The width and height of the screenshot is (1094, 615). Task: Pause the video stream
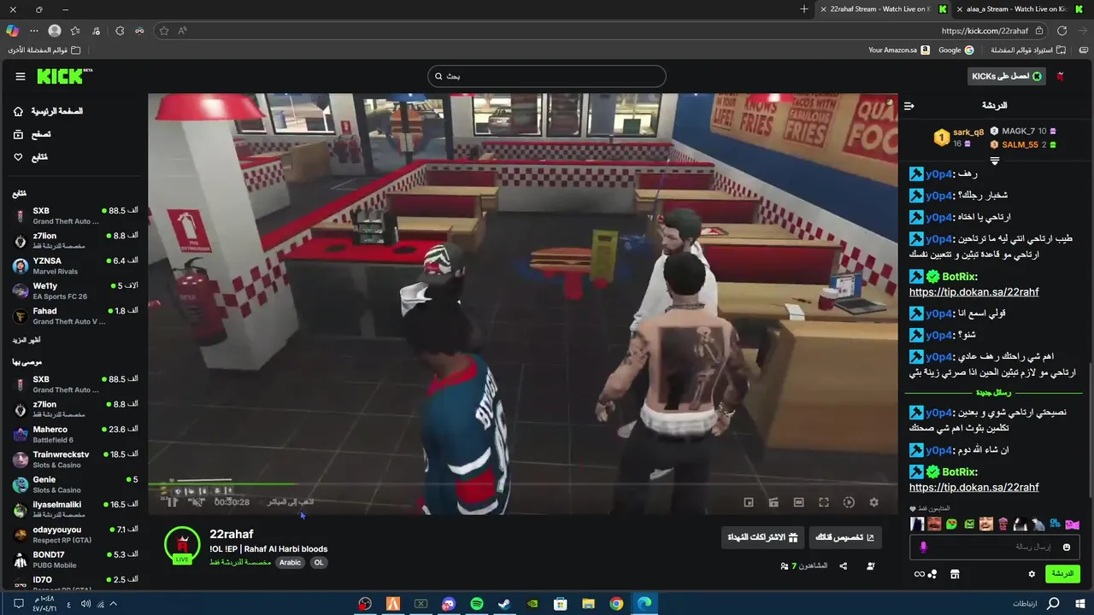click(172, 502)
